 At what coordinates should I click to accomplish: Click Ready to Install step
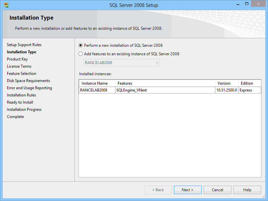pos(20,102)
